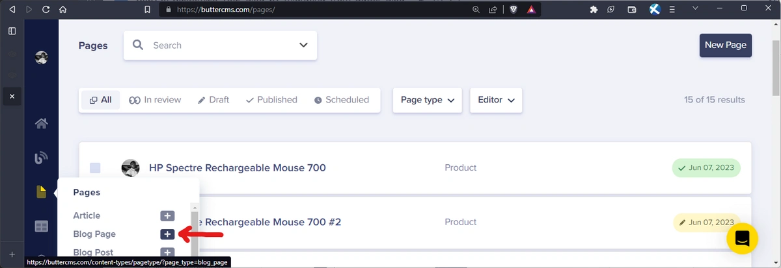Open the Brave wallet icon

tap(632, 10)
